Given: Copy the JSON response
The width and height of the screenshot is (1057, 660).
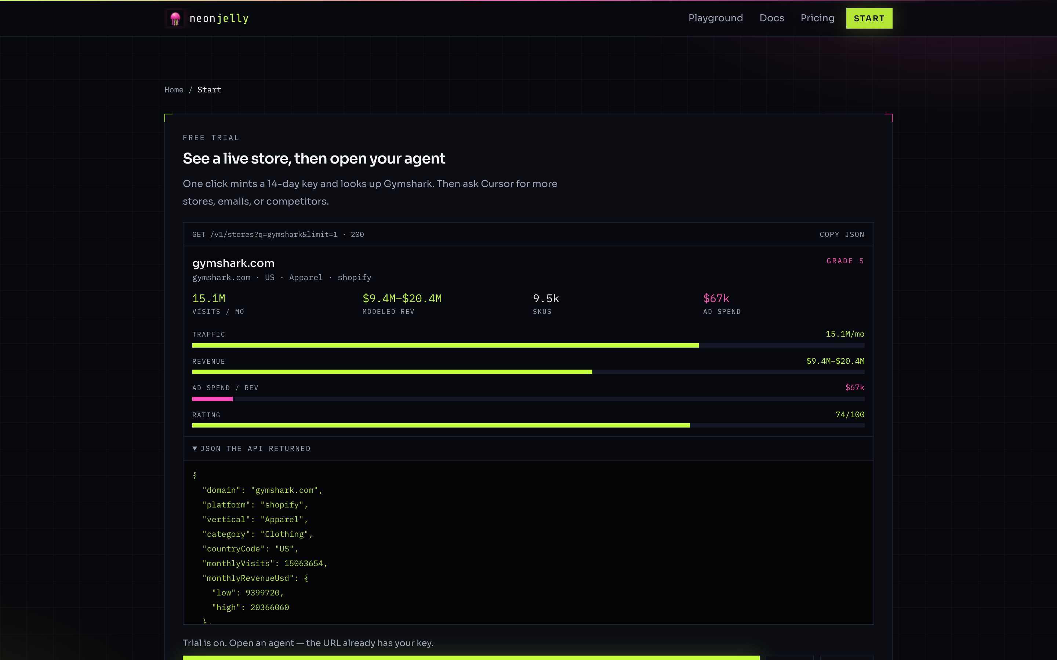Looking at the screenshot, I should coord(842,234).
